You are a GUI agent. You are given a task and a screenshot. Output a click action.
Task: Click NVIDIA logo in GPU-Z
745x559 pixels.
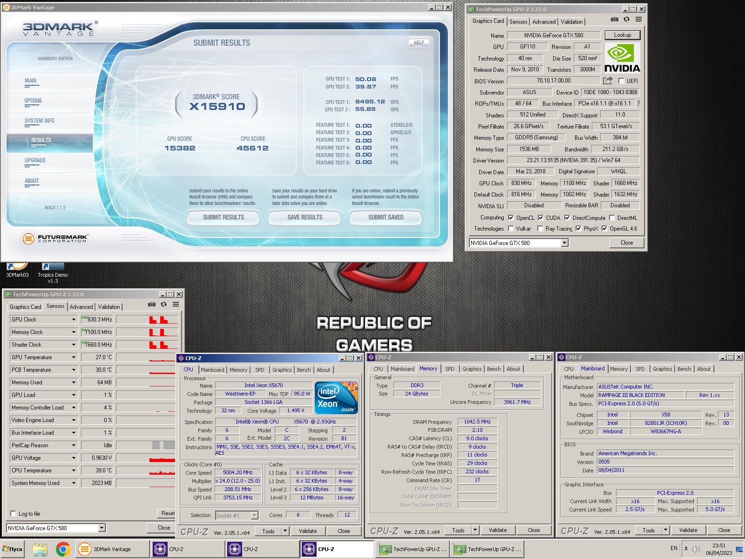(622, 58)
